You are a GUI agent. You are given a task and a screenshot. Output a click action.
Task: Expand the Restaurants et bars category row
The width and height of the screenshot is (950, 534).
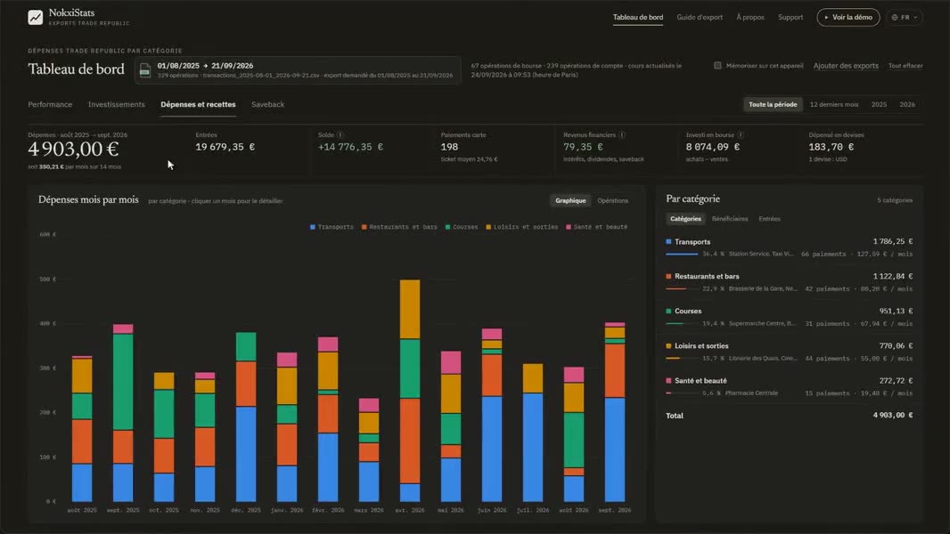point(789,282)
